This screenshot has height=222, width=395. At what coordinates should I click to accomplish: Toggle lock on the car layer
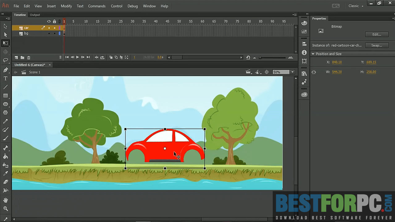click(x=54, y=28)
